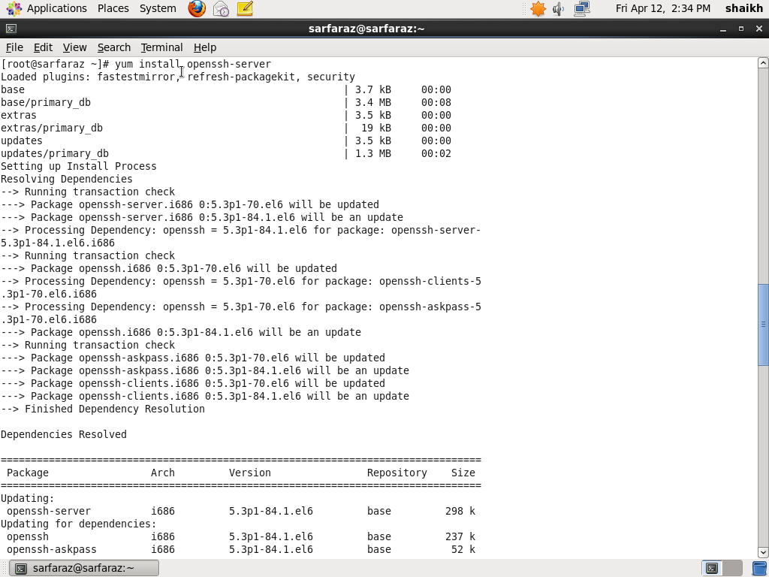Click the 'base/primary_db' line
The width and height of the screenshot is (769, 577).
tap(46, 102)
